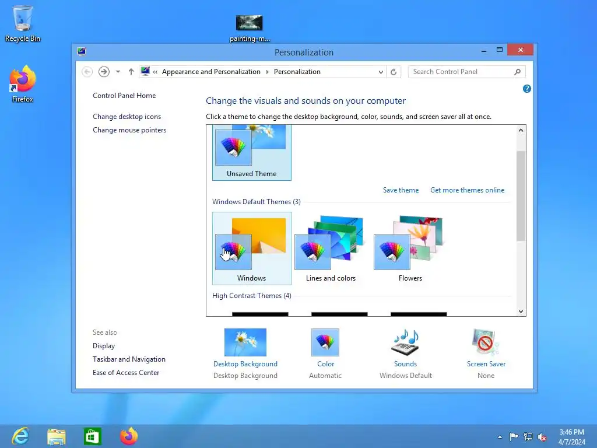
Task: Click the control panel icon in address bar
Action: [x=145, y=71]
